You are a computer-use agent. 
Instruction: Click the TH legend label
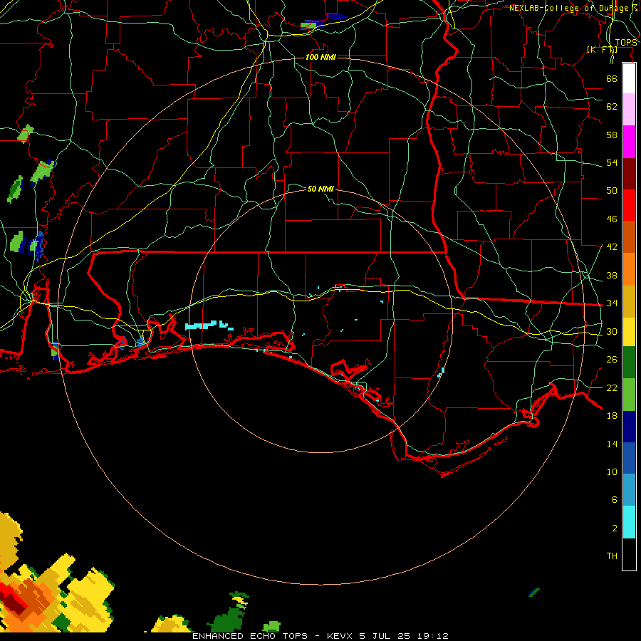612,556
